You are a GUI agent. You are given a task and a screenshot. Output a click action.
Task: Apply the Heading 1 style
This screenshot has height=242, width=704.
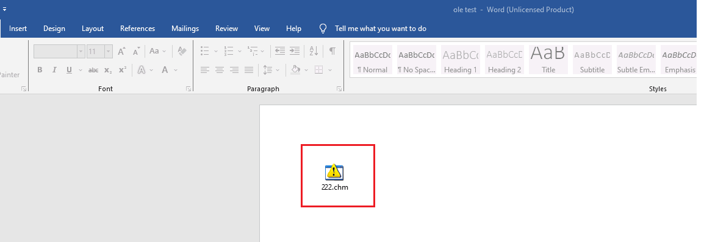point(460,60)
